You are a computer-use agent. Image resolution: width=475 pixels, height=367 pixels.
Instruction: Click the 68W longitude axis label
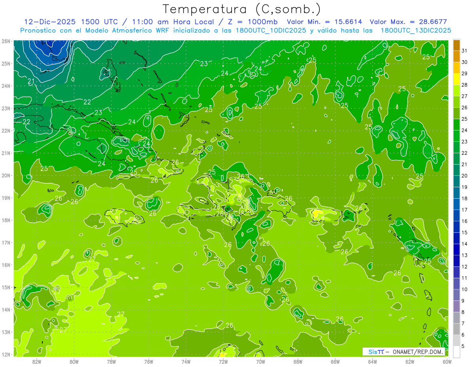coord(298,361)
